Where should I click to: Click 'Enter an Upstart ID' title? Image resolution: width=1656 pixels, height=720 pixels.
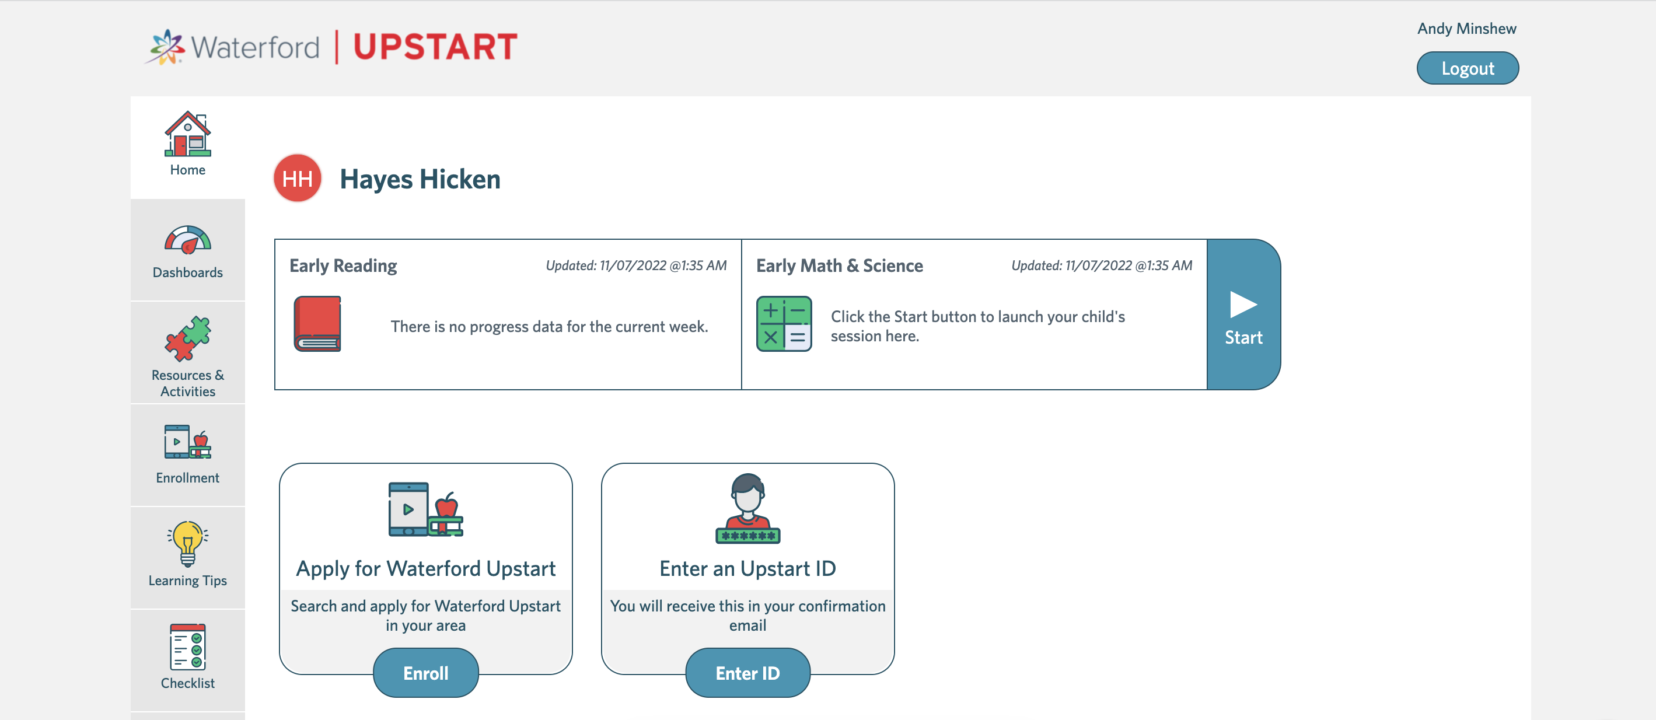pyautogui.click(x=747, y=568)
